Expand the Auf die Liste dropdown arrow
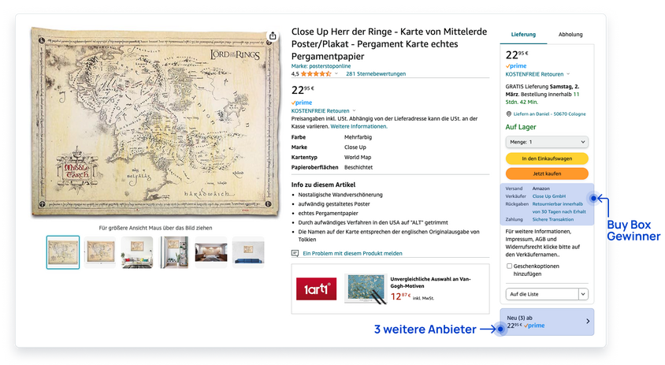This screenshot has width=665, height=365. pyautogui.click(x=584, y=294)
